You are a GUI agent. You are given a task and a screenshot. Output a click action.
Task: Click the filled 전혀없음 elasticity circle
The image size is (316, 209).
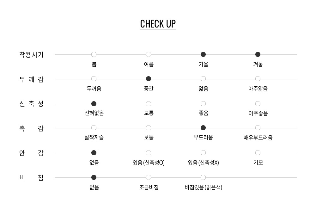click(x=94, y=104)
